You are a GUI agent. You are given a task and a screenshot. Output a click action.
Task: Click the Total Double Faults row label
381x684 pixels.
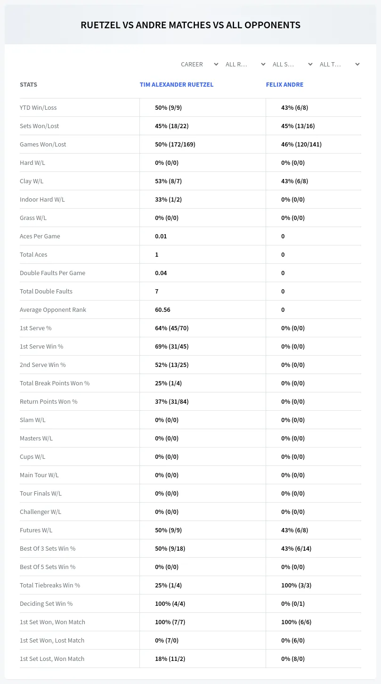pyautogui.click(x=46, y=291)
